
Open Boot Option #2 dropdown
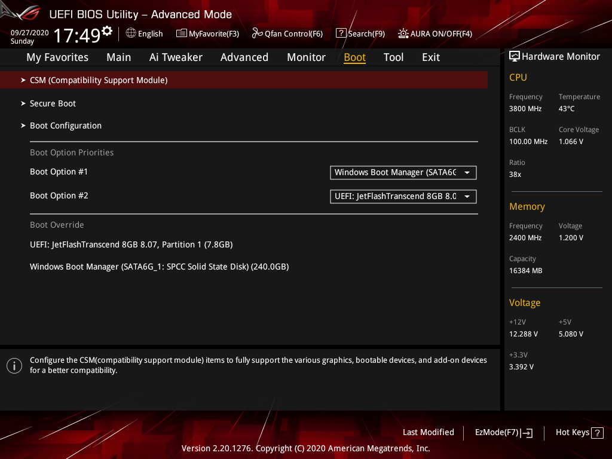tap(403, 196)
